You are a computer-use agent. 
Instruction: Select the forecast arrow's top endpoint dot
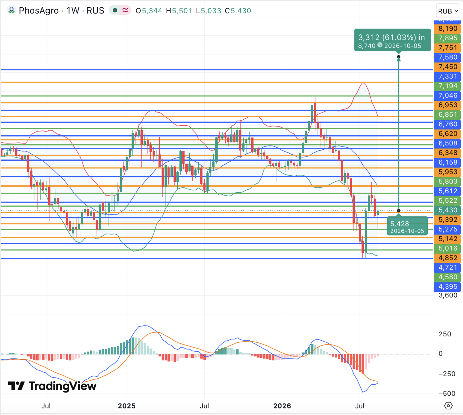[399, 57]
